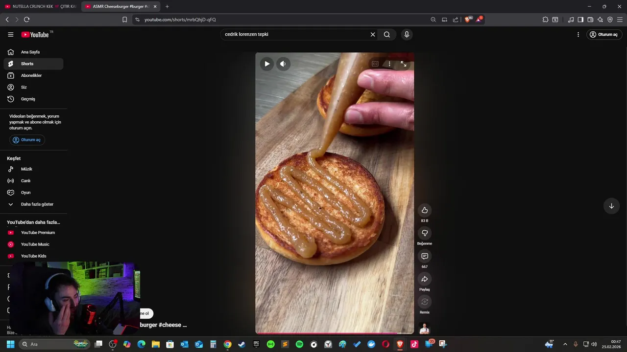Select Shorts in the sidebar
627x352 pixels.
click(x=33, y=64)
